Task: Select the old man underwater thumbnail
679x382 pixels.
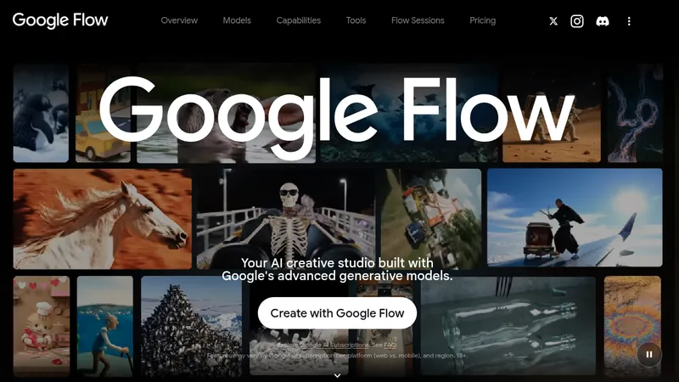Action: click(x=104, y=326)
